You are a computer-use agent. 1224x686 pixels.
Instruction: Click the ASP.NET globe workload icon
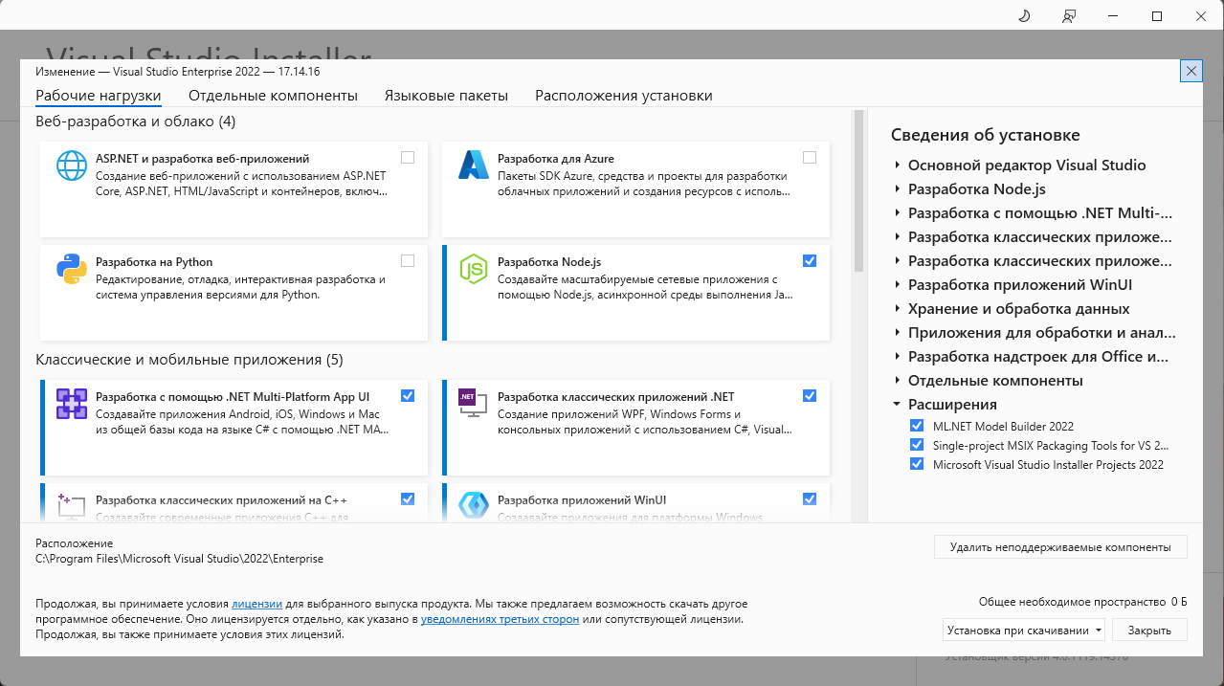tap(72, 166)
